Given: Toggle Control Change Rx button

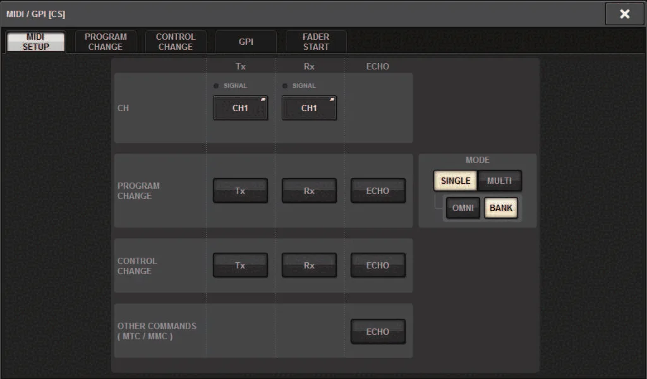Looking at the screenshot, I should point(309,265).
